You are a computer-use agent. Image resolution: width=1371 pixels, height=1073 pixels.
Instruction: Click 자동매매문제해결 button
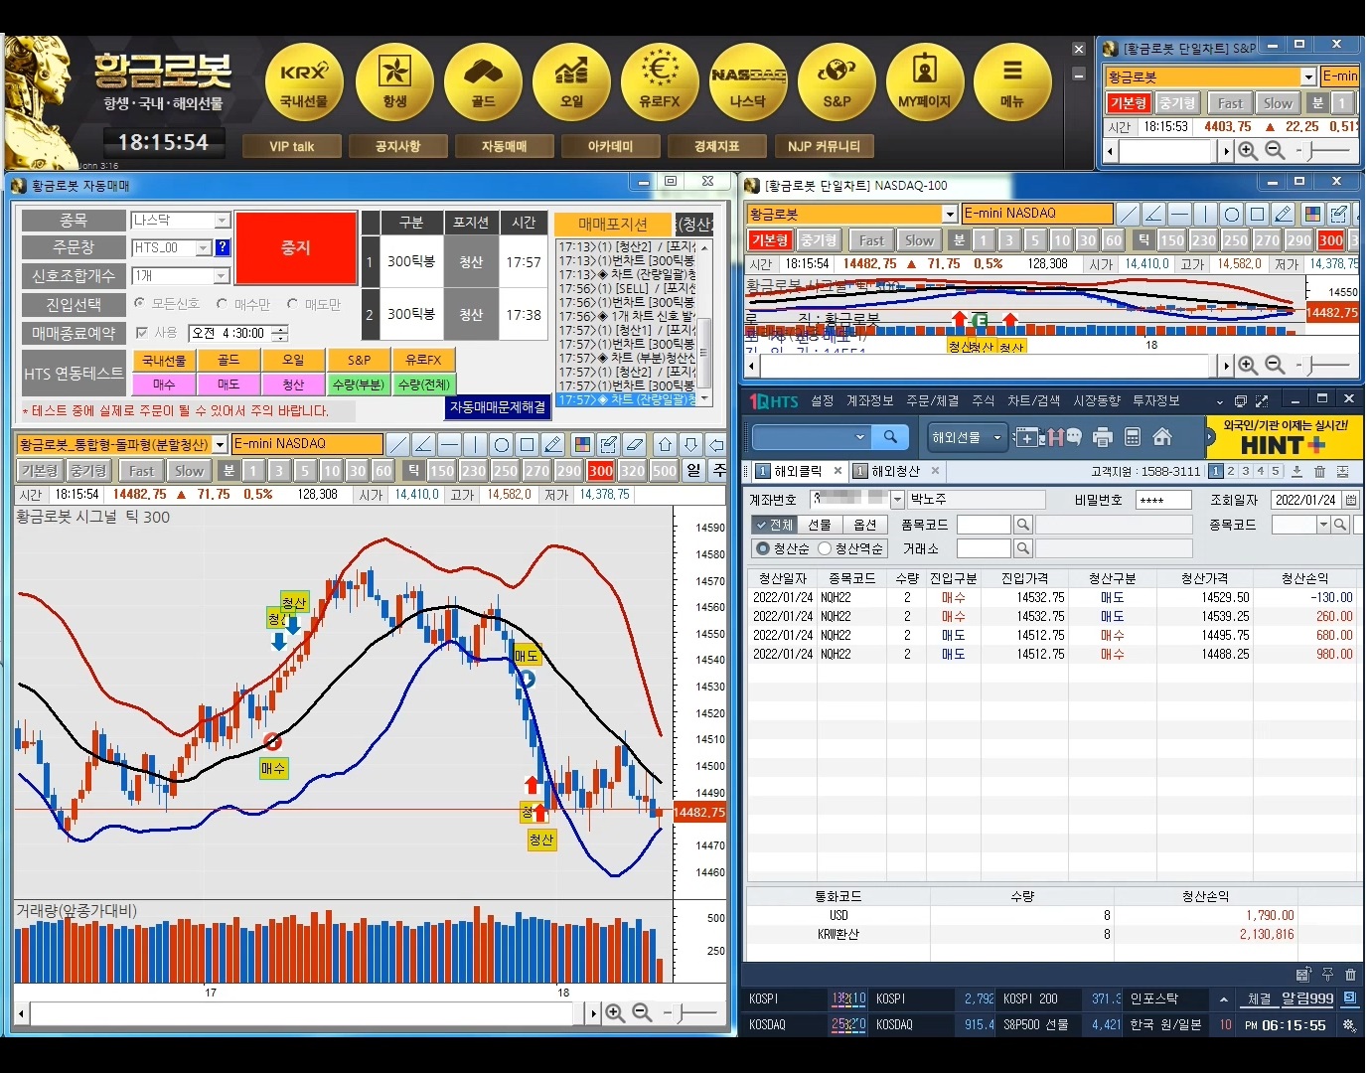coord(498,407)
